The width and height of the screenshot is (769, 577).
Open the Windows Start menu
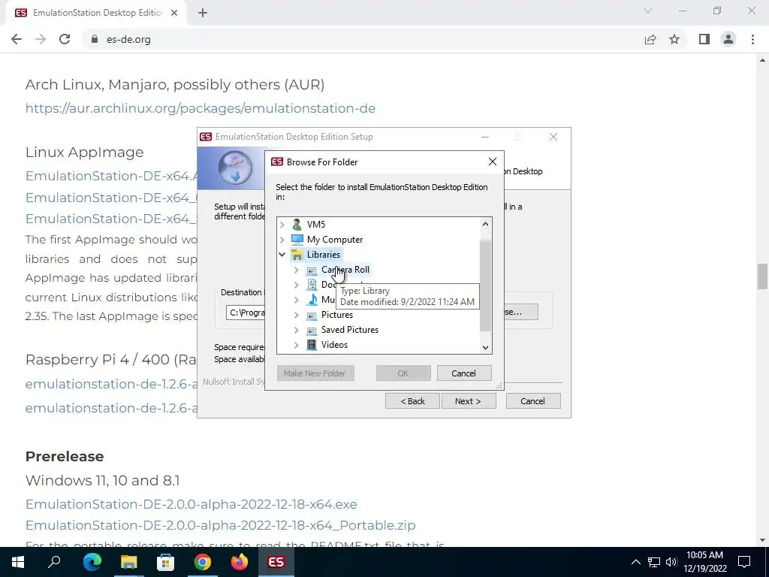18,562
